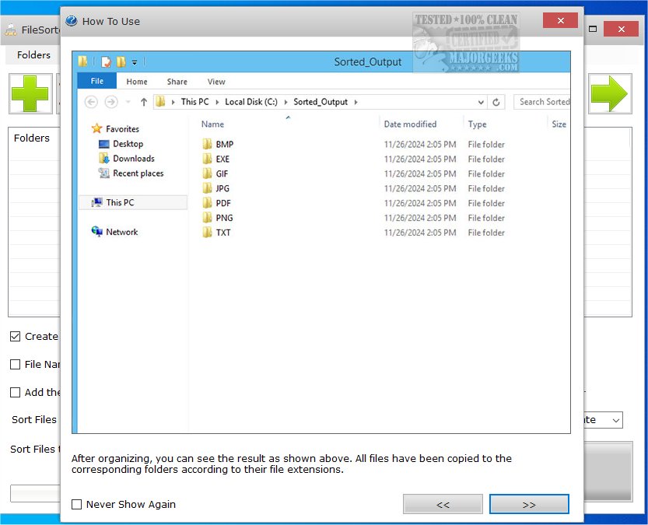This screenshot has height=525, width=648.
Task: Switch to the Share ribbon tab
Action: tap(177, 82)
